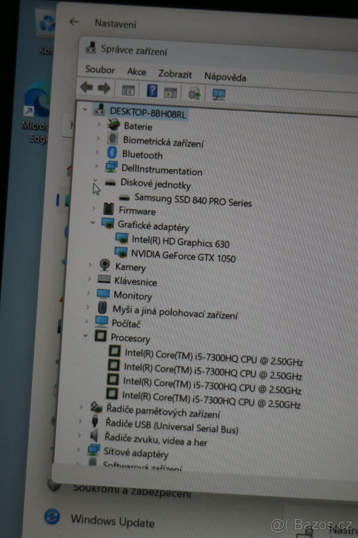Click the Grafické adaptéry icon

(108, 223)
